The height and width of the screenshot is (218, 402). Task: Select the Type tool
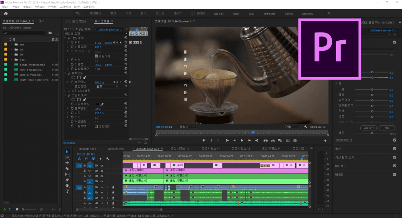67,191
